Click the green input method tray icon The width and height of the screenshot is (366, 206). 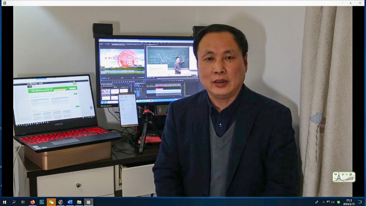338,202
